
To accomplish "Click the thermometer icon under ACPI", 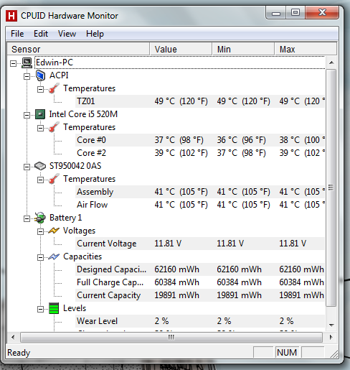I will click(x=54, y=88).
